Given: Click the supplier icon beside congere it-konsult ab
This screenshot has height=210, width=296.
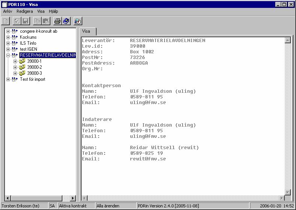Looking at the screenshot, I should 15,31.
